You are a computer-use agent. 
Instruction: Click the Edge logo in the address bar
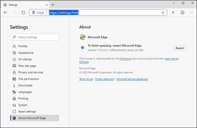click(33, 13)
